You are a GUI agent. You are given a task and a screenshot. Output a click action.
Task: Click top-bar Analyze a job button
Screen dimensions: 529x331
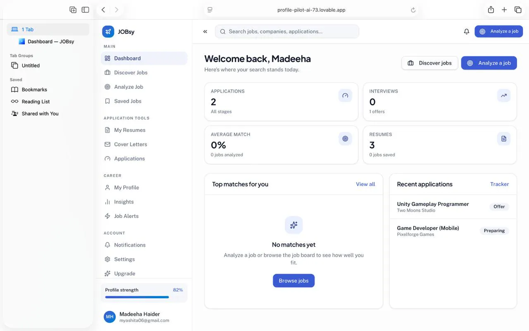(499, 31)
